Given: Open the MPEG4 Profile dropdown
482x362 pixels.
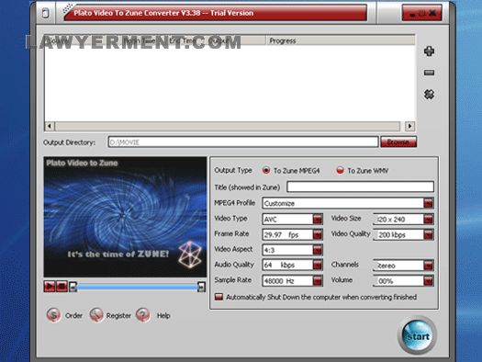Looking at the screenshot, I should click(x=428, y=203).
